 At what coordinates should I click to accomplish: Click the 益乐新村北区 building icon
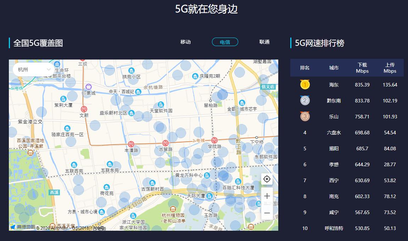132,113
